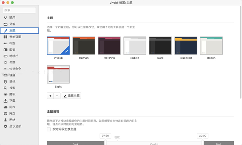Click the 现在 marker label
242x145 pixels.
point(117,137)
